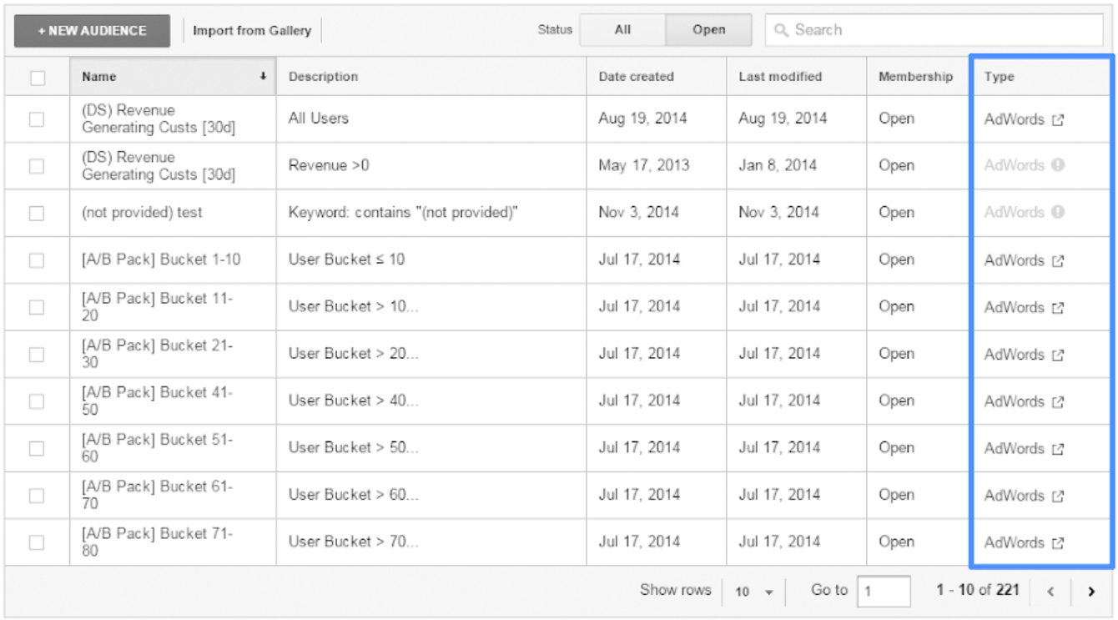Select checkbox for [A/B Pack] Bucket 1-10
Viewport: 1118px width, 620px height.
point(37,260)
